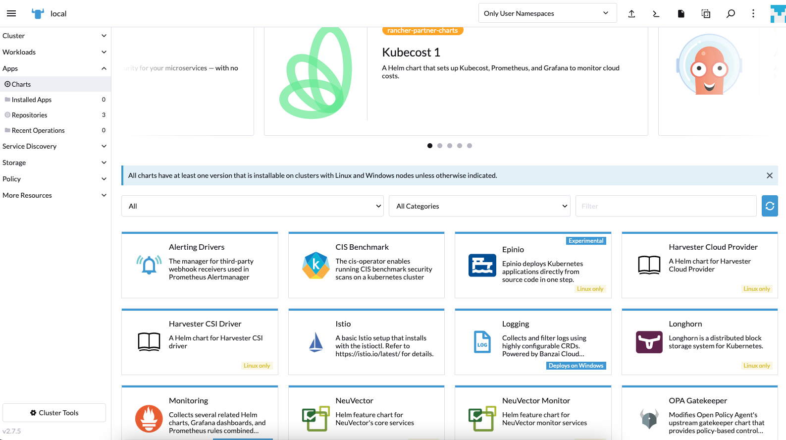Click the local cluster name
Screen dimensions: 786x440
(58, 14)
